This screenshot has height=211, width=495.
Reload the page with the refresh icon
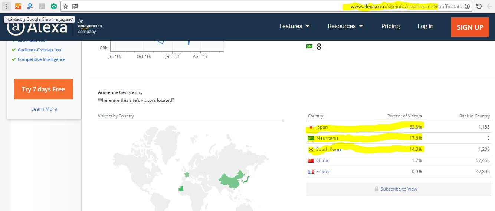pos(479,6)
